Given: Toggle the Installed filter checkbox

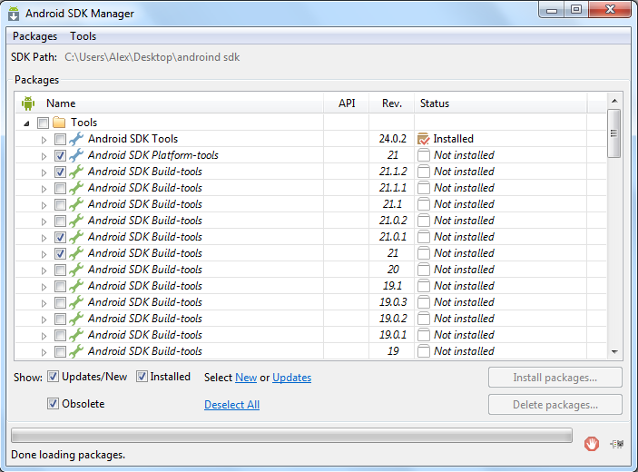Looking at the screenshot, I should [142, 377].
